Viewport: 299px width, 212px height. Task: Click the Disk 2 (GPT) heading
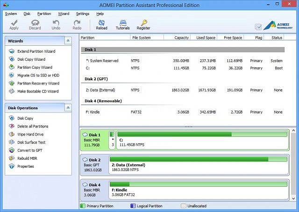[x=96, y=79]
